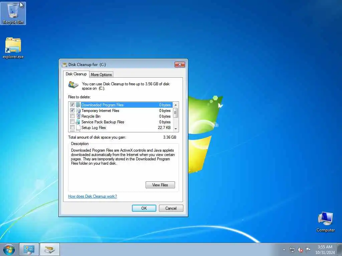This screenshot has width=342, height=256.
Task: Click the Downloaded Program Files item icon
Action: 78,105
